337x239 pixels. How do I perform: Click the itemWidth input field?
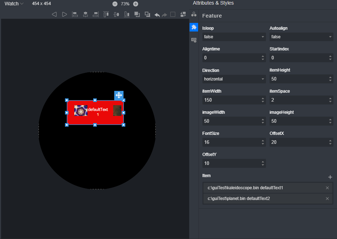(x=231, y=100)
